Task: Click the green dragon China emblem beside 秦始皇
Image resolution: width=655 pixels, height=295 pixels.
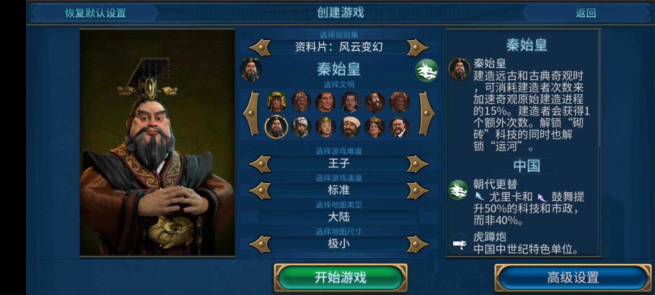Action: pos(427,70)
